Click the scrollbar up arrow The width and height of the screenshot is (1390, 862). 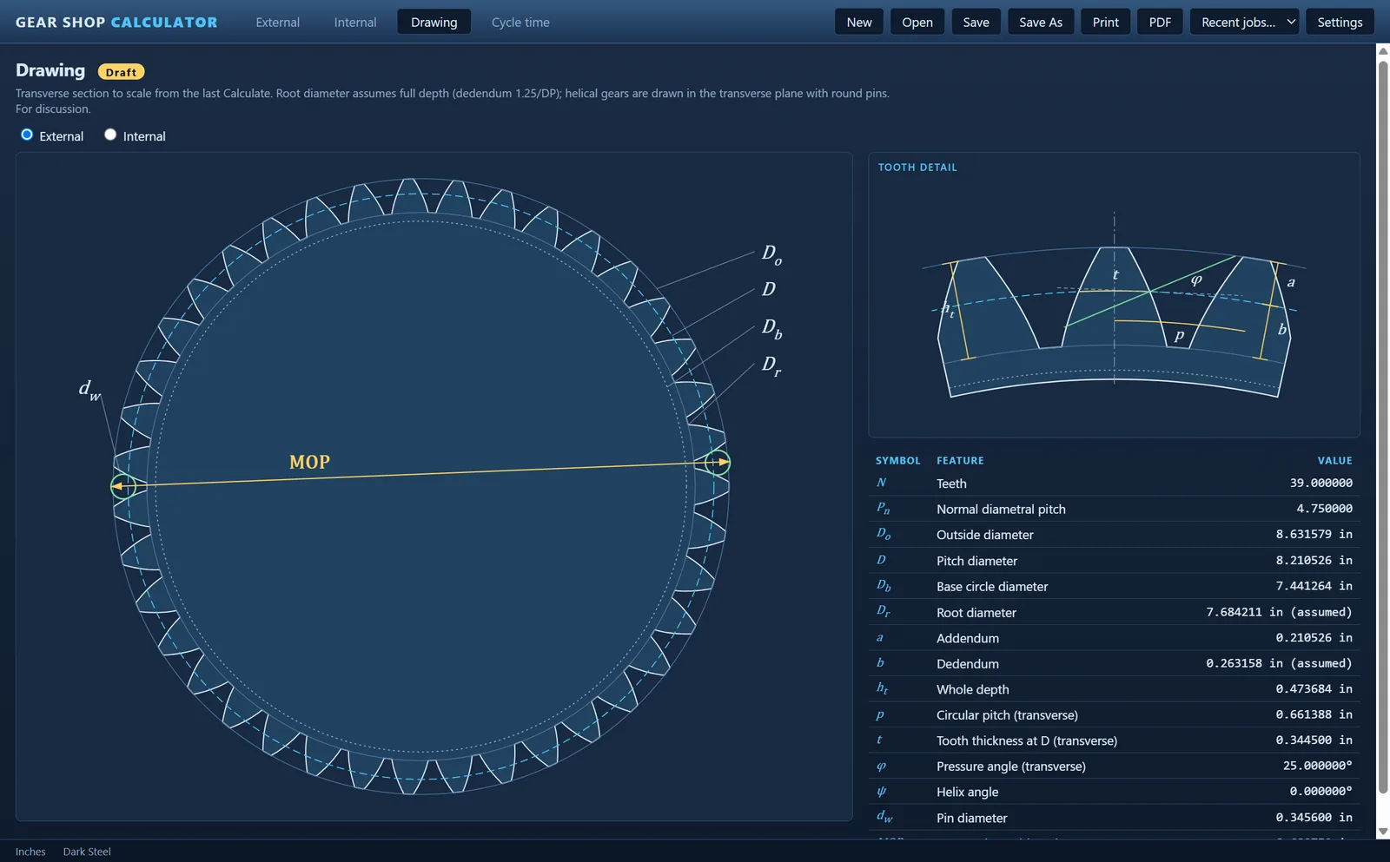1383,51
